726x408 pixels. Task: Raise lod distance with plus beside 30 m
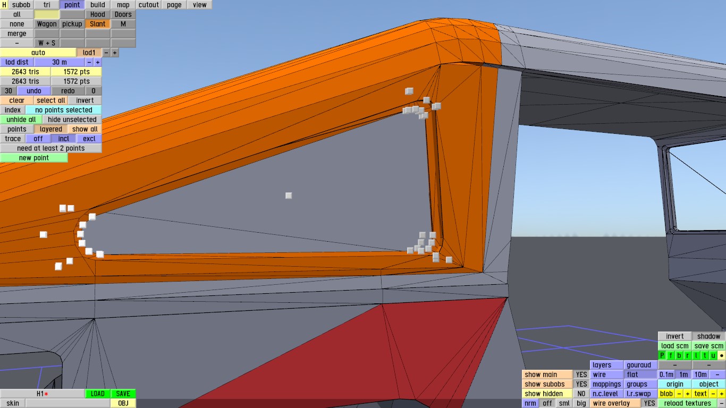tap(98, 62)
